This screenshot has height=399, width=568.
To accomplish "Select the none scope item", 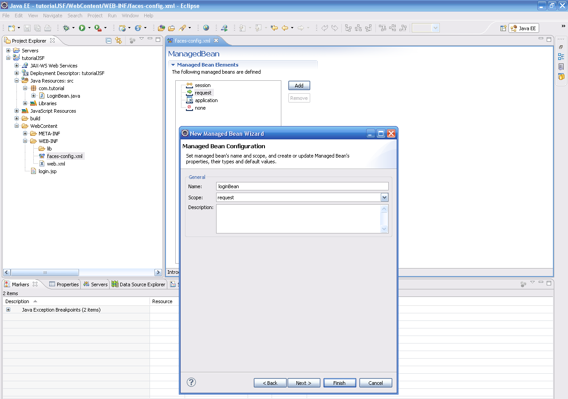I will tap(200, 108).
